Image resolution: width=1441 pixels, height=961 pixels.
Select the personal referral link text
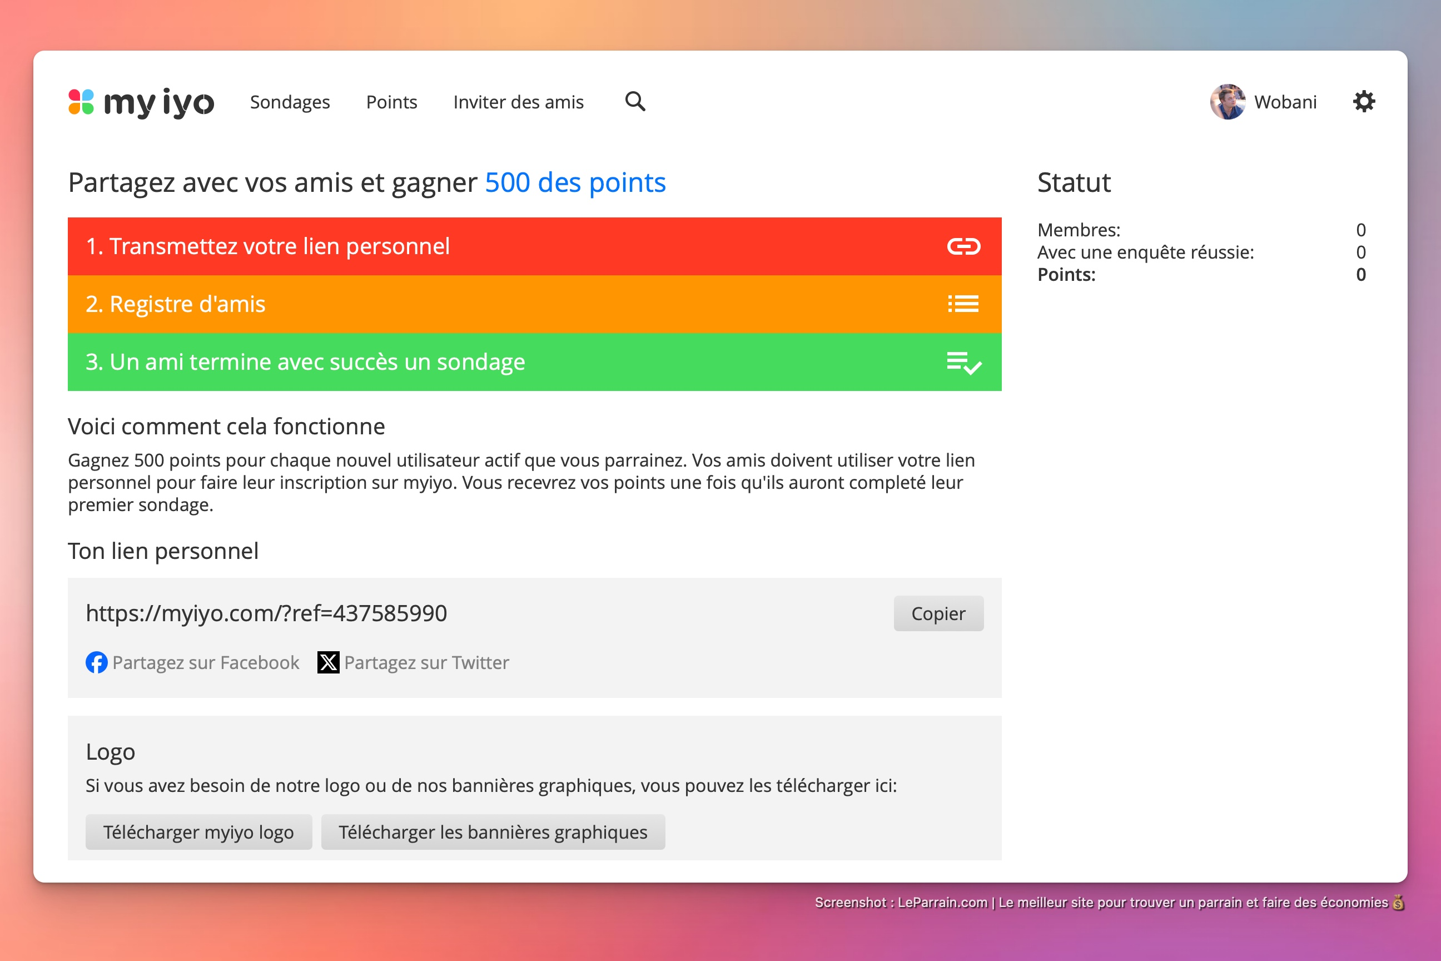266,613
